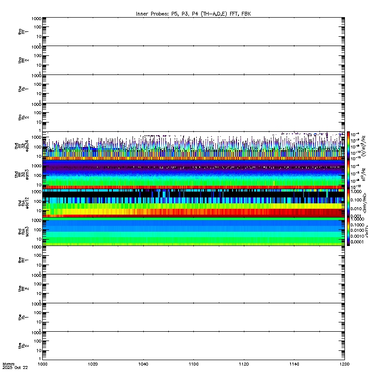368x392 pixels.
Task: Select the 'tha fb 1' panel label
Action: [23, 89]
